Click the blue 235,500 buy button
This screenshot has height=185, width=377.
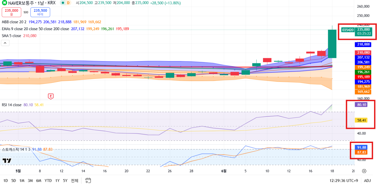40,12
